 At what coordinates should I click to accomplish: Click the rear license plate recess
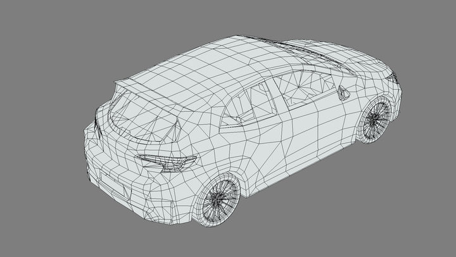[114, 185]
